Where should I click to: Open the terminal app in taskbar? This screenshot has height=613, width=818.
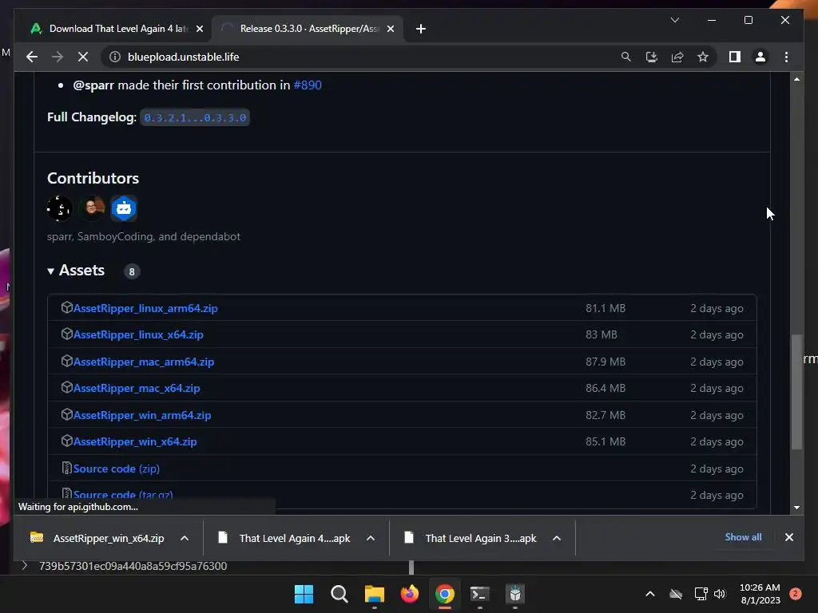(x=480, y=594)
